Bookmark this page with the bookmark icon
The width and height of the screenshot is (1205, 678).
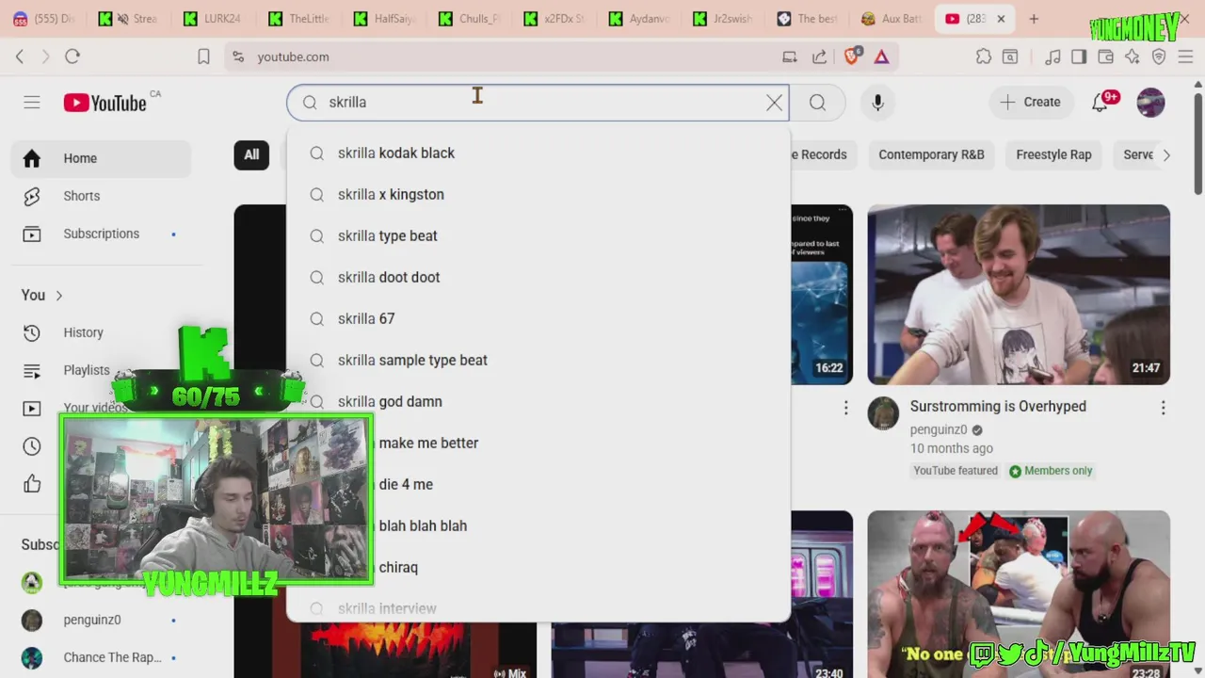pos(203,56)
